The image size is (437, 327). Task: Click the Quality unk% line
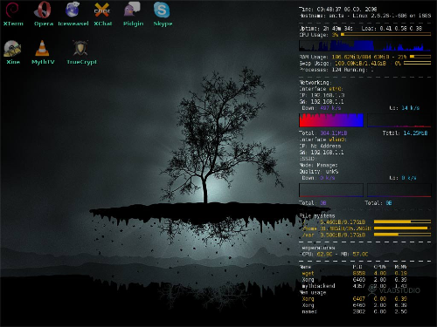[x=319, y=172]
